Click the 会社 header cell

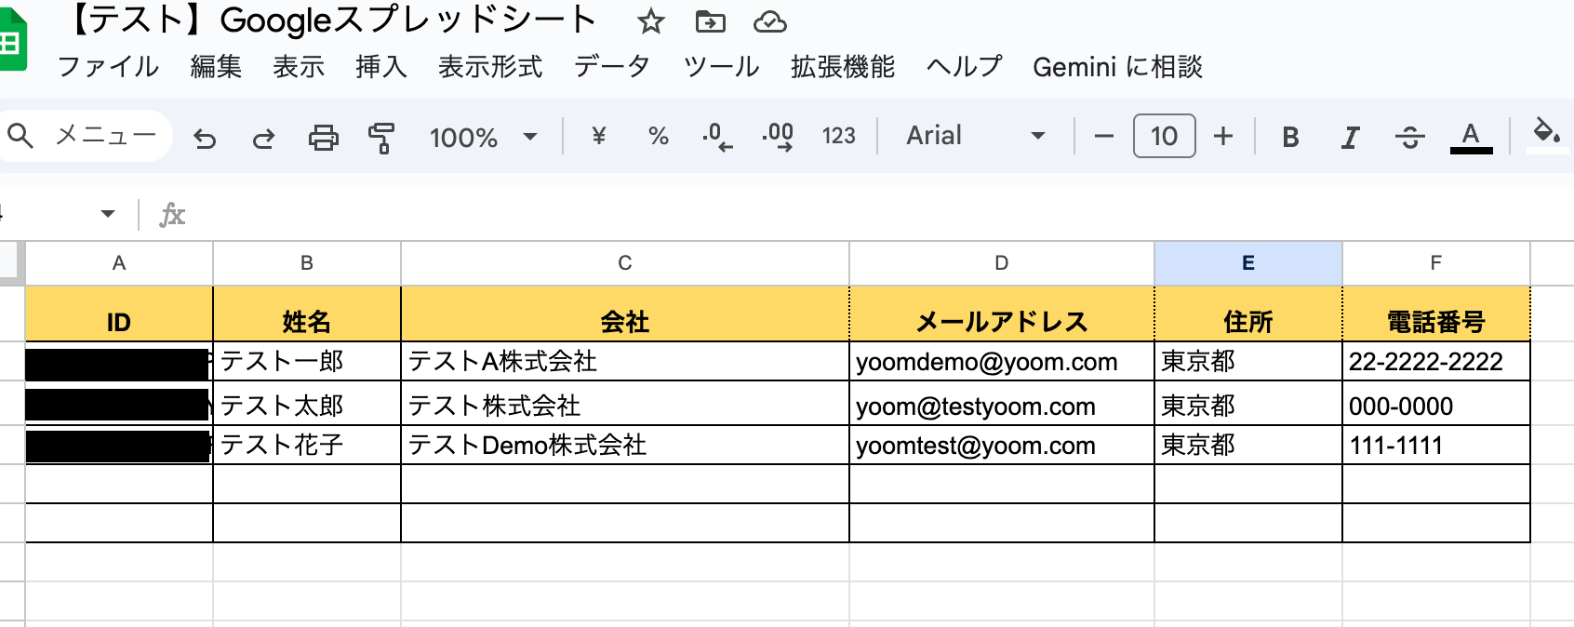[625, 314]
